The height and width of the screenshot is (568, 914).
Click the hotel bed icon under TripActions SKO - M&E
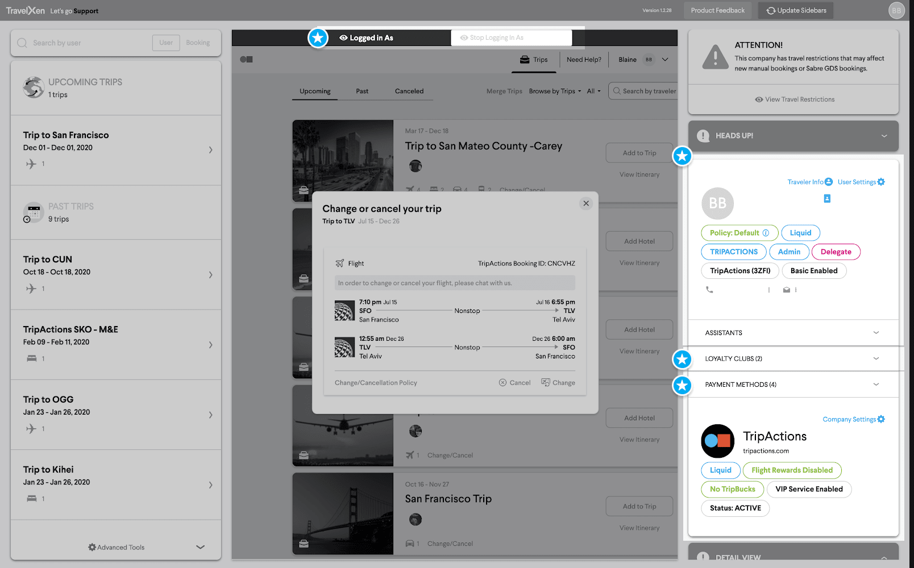pos(32,358)
